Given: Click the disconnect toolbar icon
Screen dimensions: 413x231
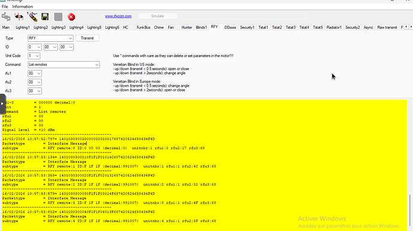Looking at the screenshot, I should tap(19, 17).
